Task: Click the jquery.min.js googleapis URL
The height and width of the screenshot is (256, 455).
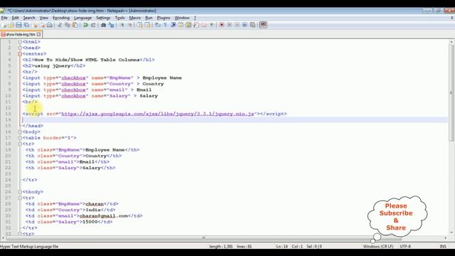Action: [158, 114]
